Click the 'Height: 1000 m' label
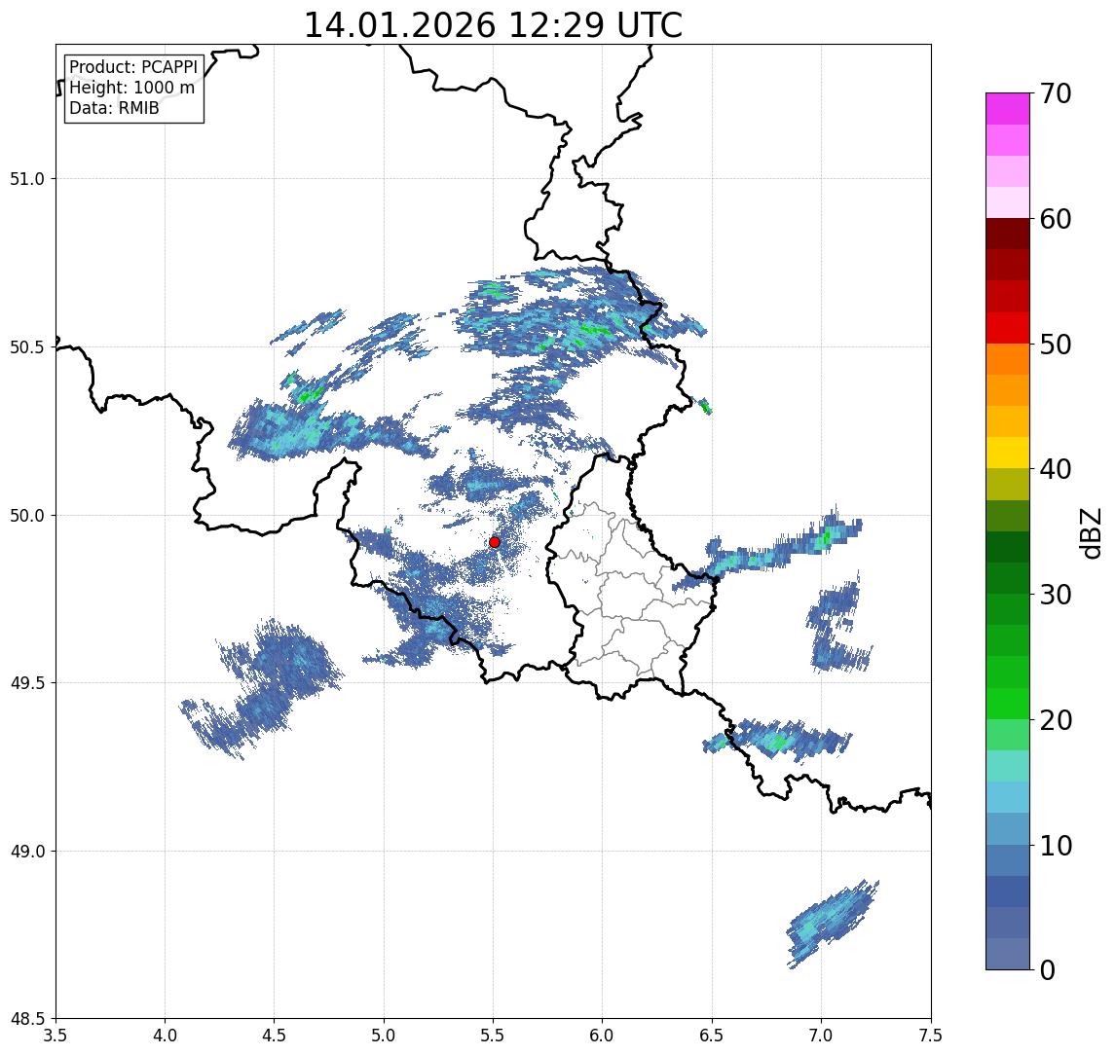Image resolution: width=1115 pixels, height=1055 pixels. tap(131, 88)
